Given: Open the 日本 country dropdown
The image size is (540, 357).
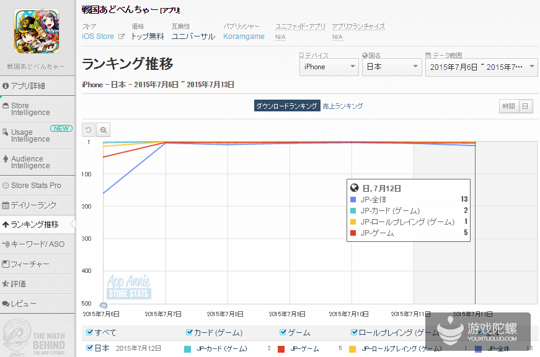Looking at the screenshot, I should pos(391,67).
